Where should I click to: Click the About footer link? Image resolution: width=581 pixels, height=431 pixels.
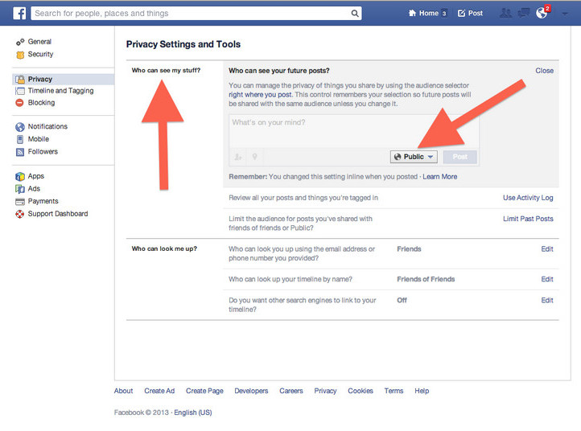[123, 391]
